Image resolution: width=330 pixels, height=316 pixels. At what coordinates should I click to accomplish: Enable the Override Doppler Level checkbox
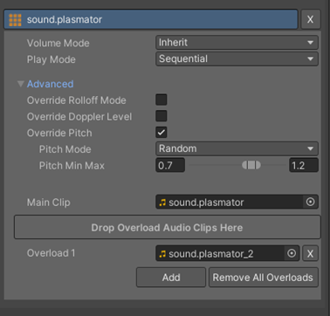point(162,116)
